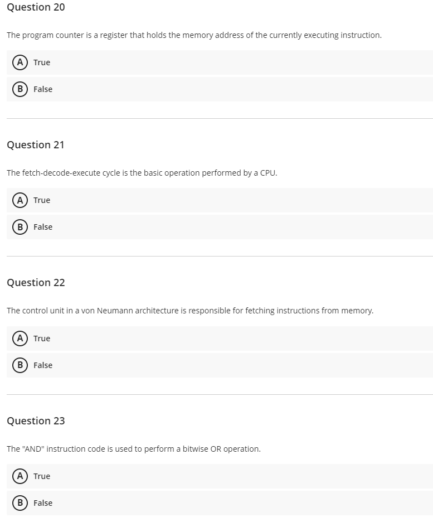Click option A circle under Question 20
This screenshot has width=433, height=527.
click(20, 62)
